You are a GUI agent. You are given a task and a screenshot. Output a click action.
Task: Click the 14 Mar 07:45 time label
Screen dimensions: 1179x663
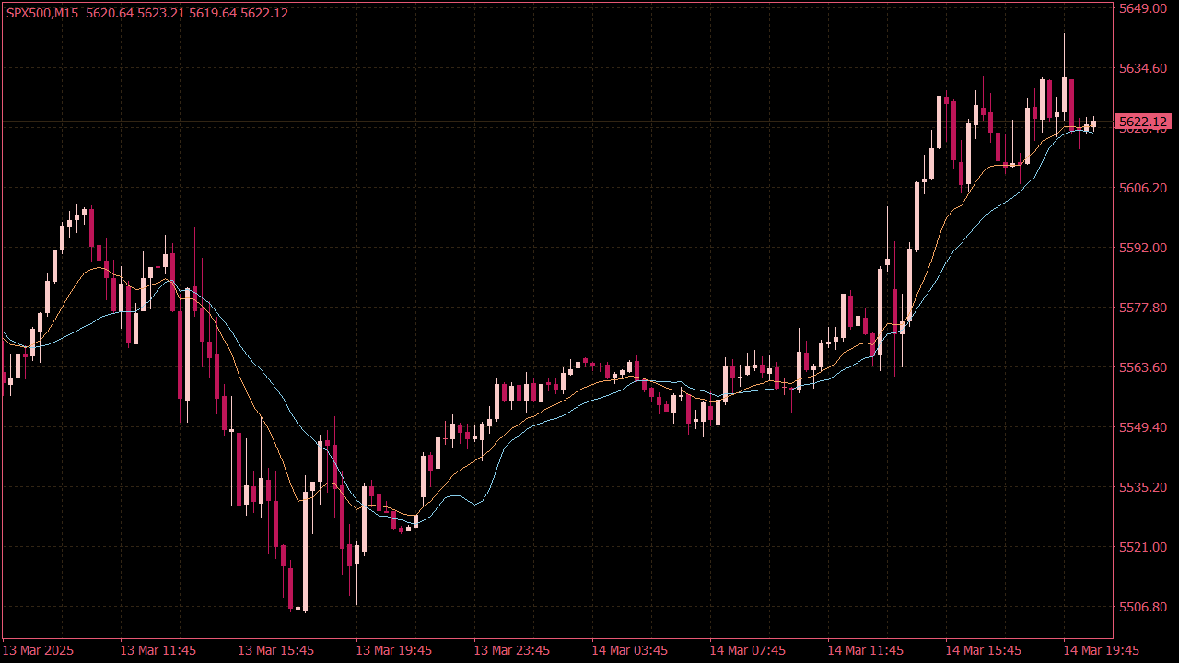747,650
